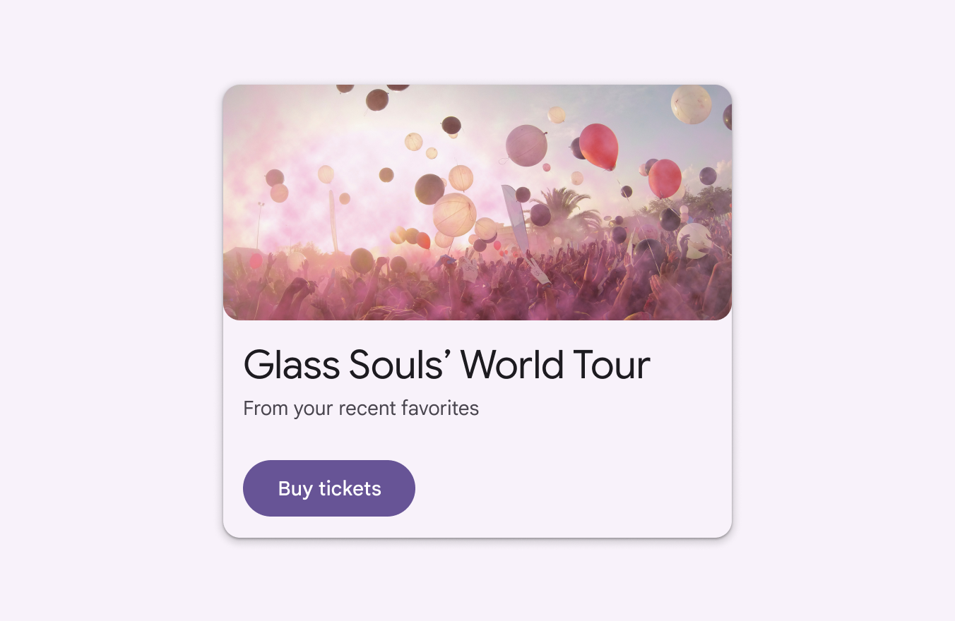Screen dimensions: 955x621
Task: Click the large mauve balloon near the red one
Action: click(526, 145)
